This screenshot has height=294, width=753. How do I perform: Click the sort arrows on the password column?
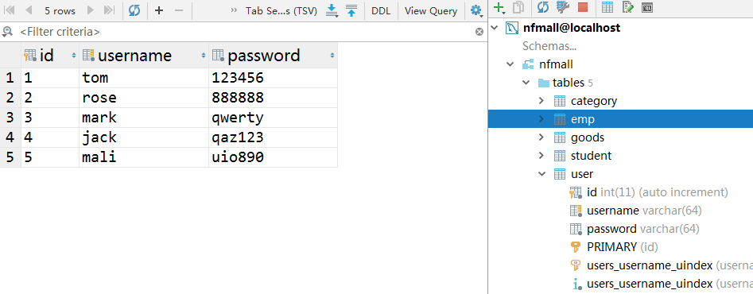(x=332, y=56)
